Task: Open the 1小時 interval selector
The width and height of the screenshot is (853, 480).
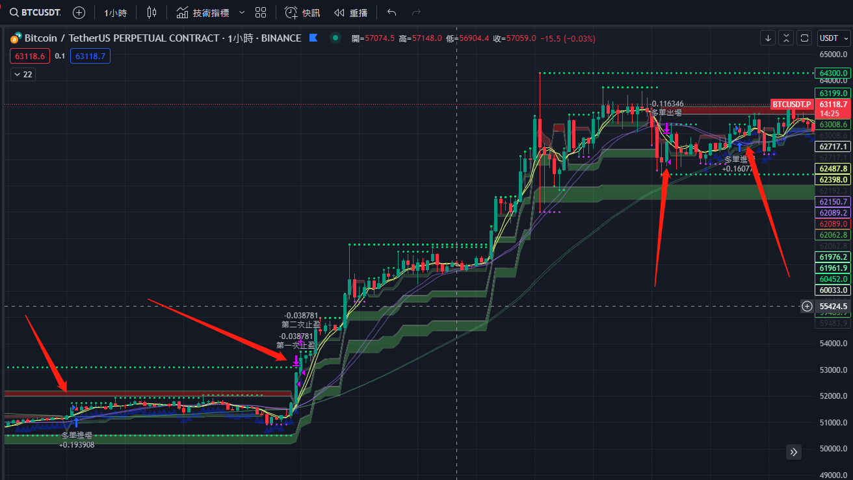Action: [116, 12]
